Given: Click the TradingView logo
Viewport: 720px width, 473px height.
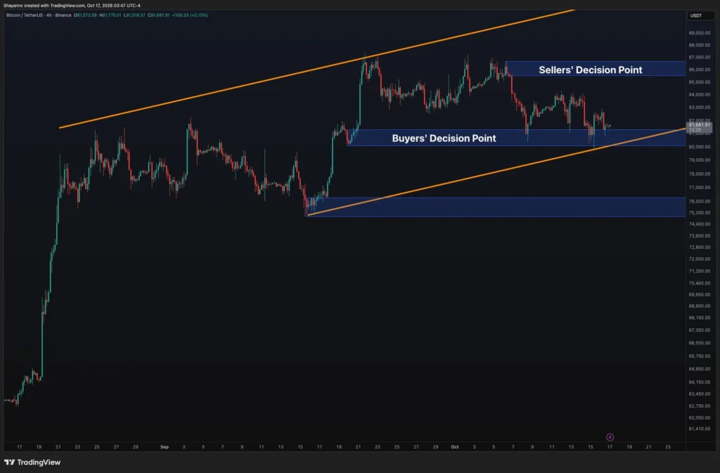Looking at the screenshot, I should (32, 462).
